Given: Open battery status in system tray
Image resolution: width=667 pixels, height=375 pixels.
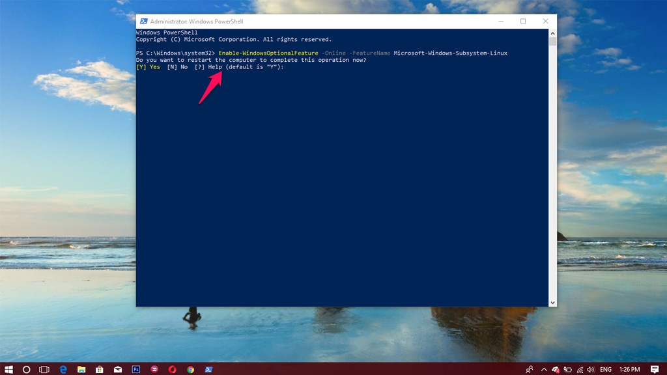Looking at the screenshot, I should pyautogui.click(x=567, y=369).
